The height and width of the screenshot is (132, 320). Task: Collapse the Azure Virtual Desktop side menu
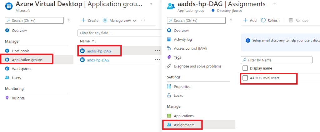[x=69, y=20]
